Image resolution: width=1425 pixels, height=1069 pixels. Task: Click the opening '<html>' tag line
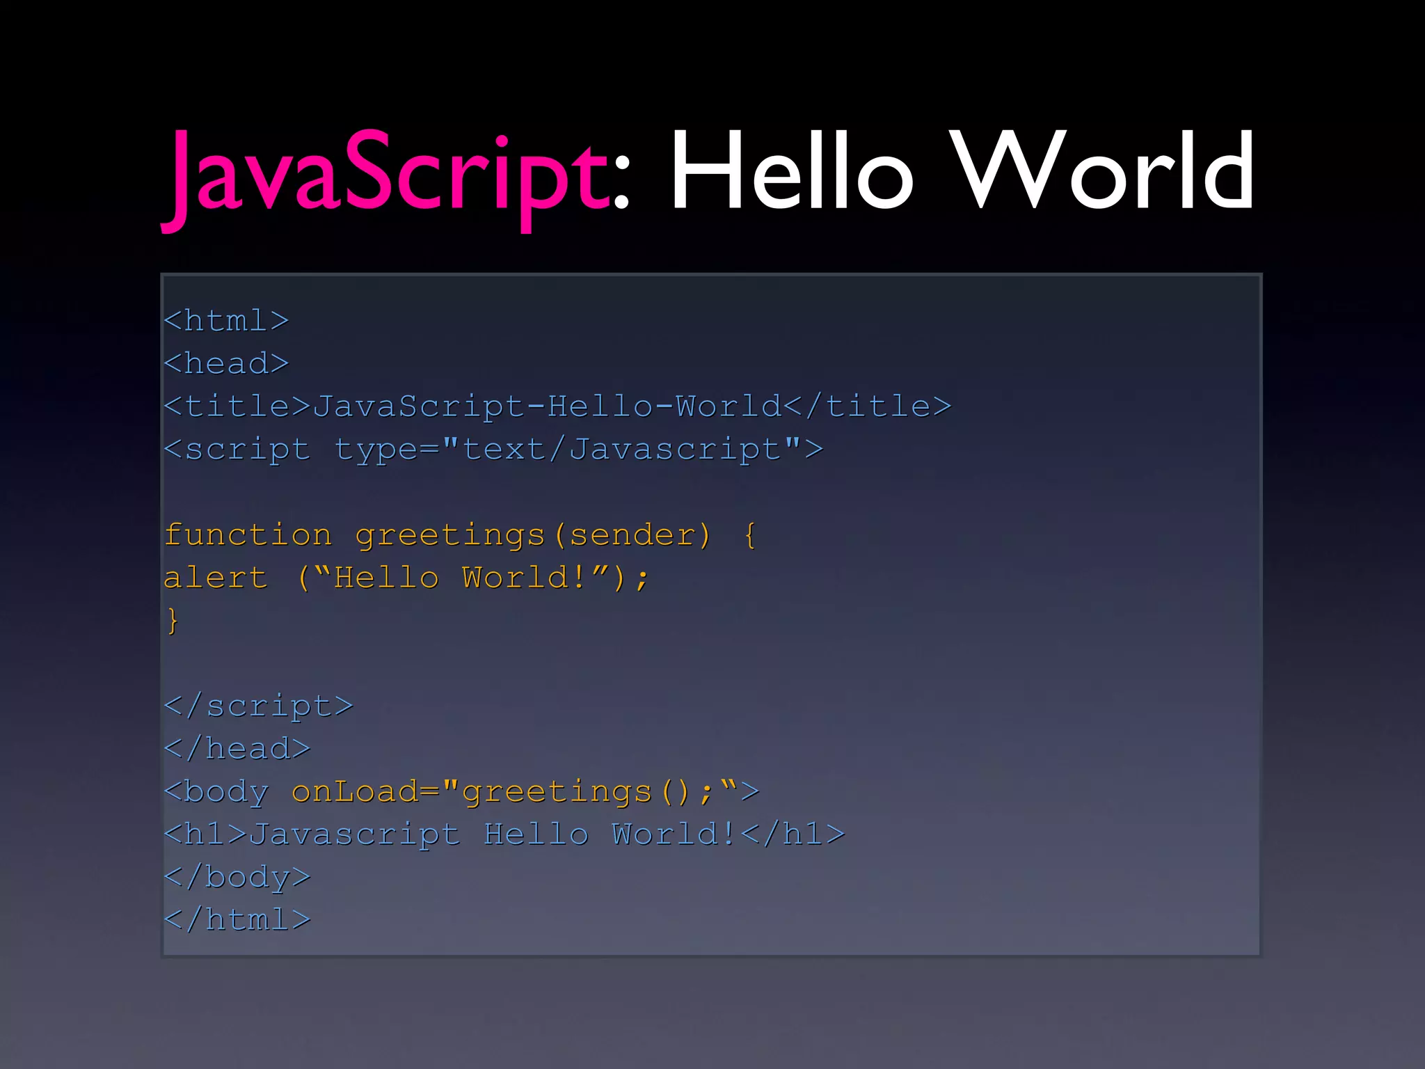226,321
